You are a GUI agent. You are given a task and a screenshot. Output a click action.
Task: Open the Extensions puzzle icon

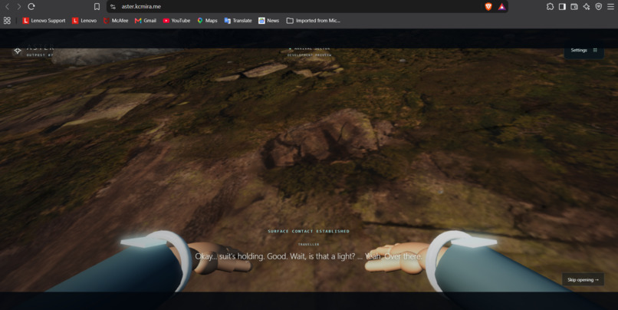point(551,6)
